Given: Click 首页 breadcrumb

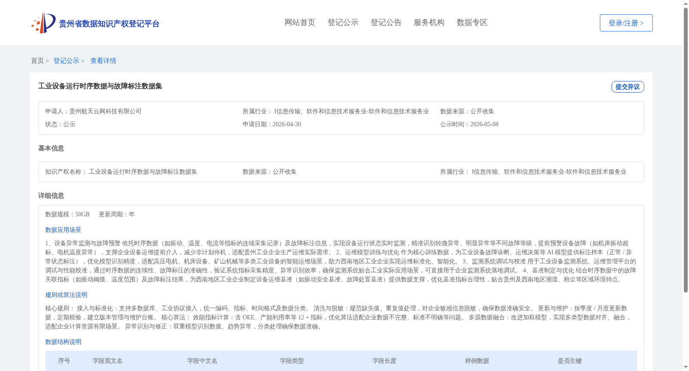Looking at the screenshot, I should 37,61.
